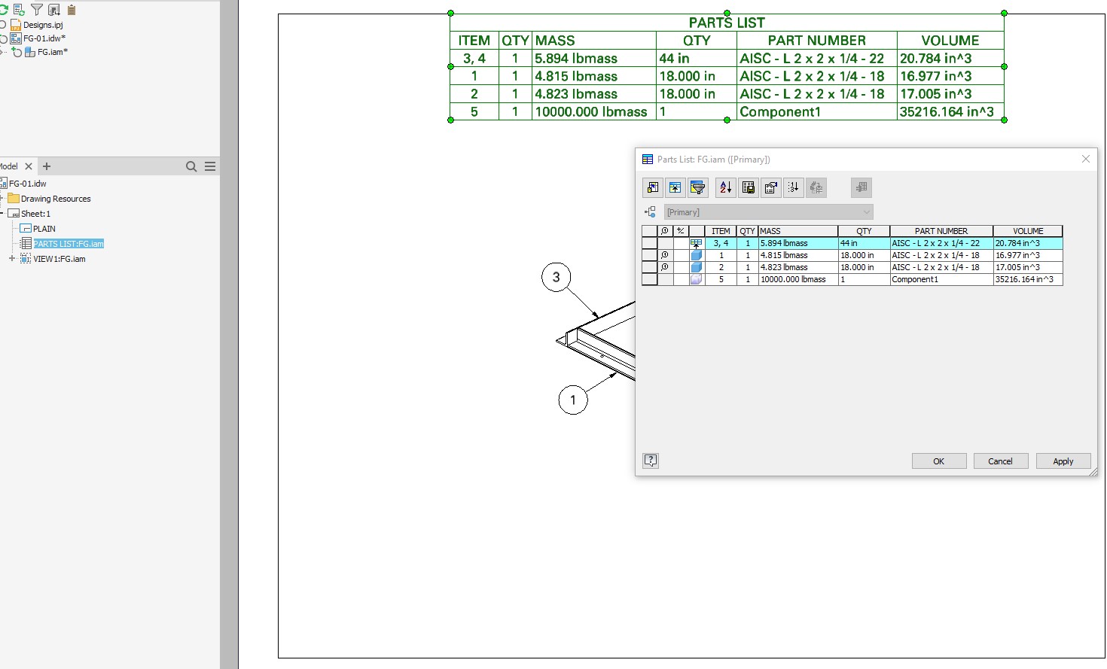Click the checklist refresh icon in top panel
The image size is (1107, 669).
(20, 10)
